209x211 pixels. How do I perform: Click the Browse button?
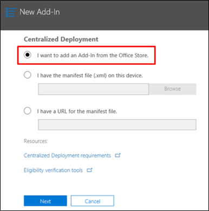[173, 89]
